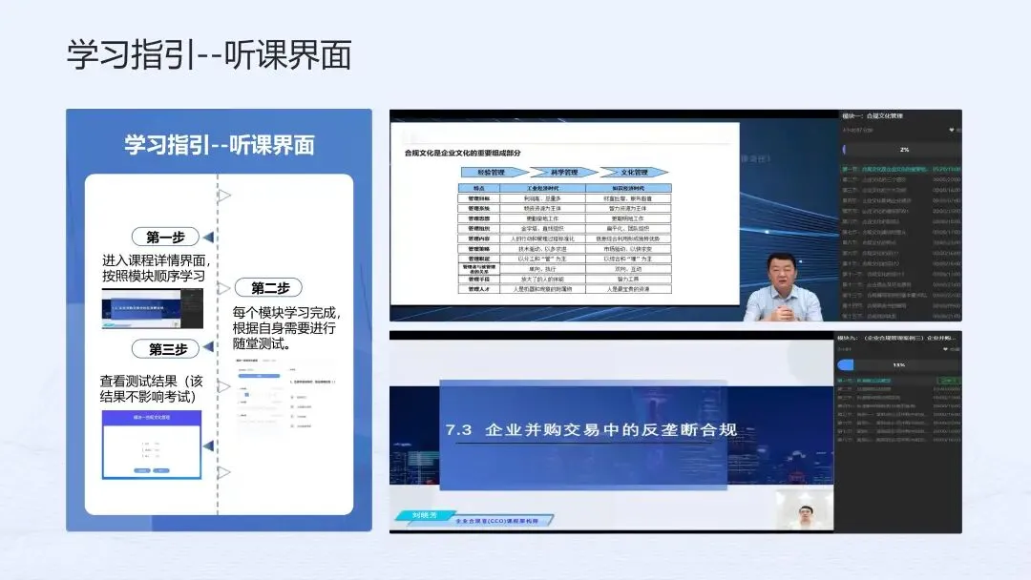Viewport: 1031px width, 580px height.
Task: Click the 科学管理 arrow in the lecture slide
Action: pyautogui.click(x=565, y=172)
